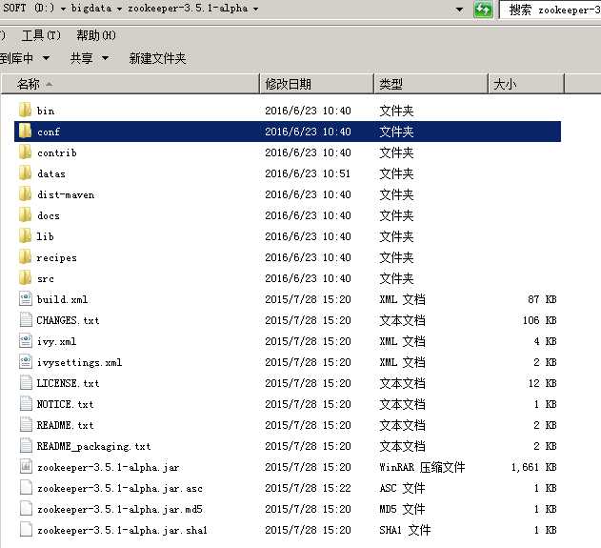Select the src folder name
Screen dimensions: 601x548
[45, 279]
